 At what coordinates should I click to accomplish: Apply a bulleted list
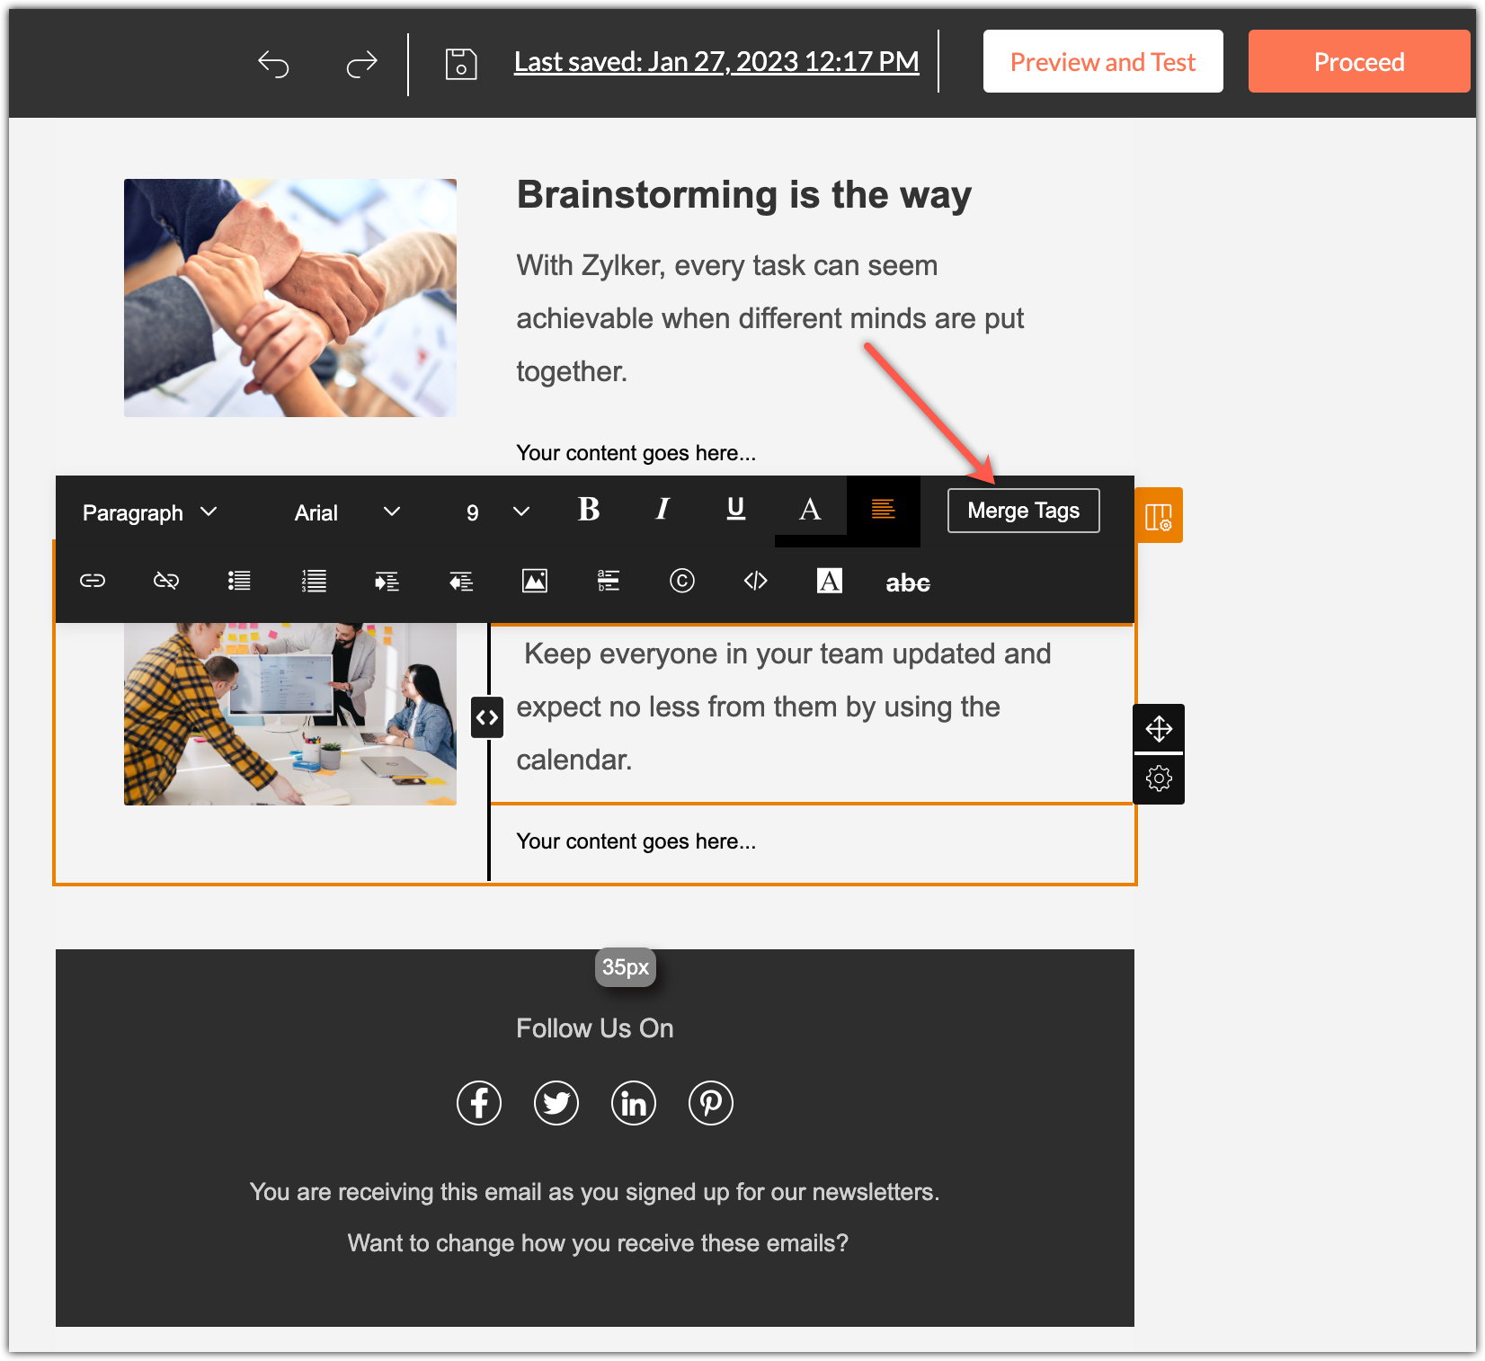coord(239,582)
